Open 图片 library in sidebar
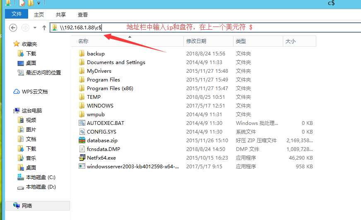This screenshot has height=220, width=361. tap(31, 130)
